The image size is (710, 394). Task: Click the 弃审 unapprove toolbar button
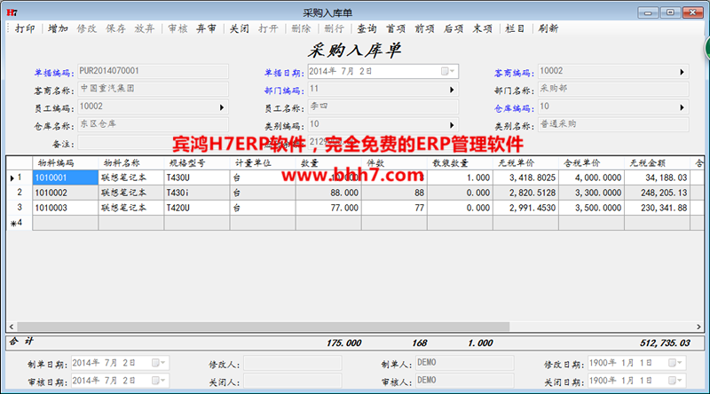(206, 28)
